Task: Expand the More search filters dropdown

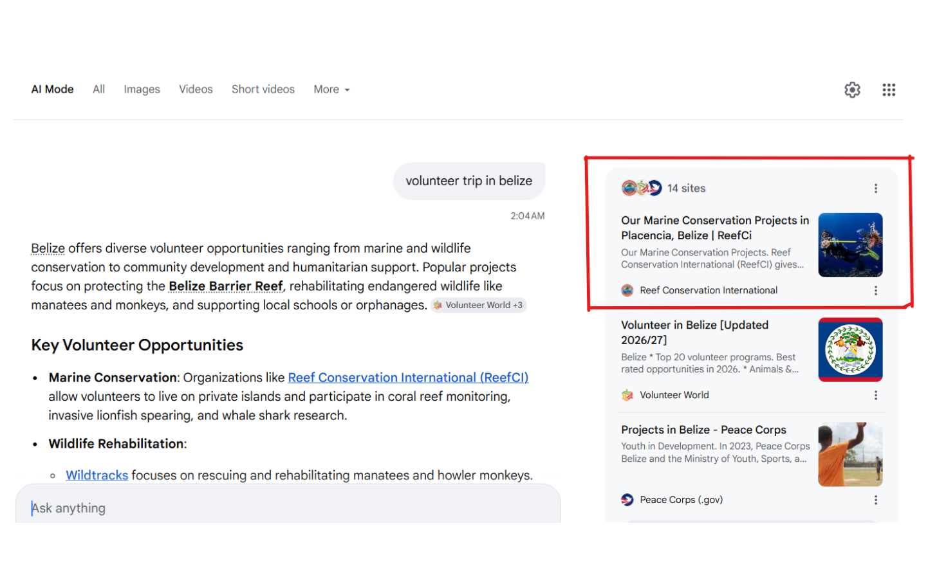Action: [x=331, y=89]
